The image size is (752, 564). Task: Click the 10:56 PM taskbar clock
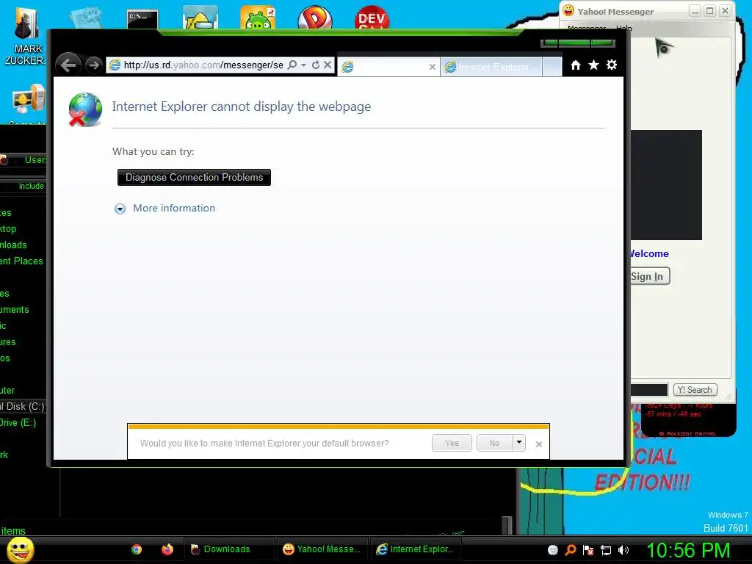(688, 550)
